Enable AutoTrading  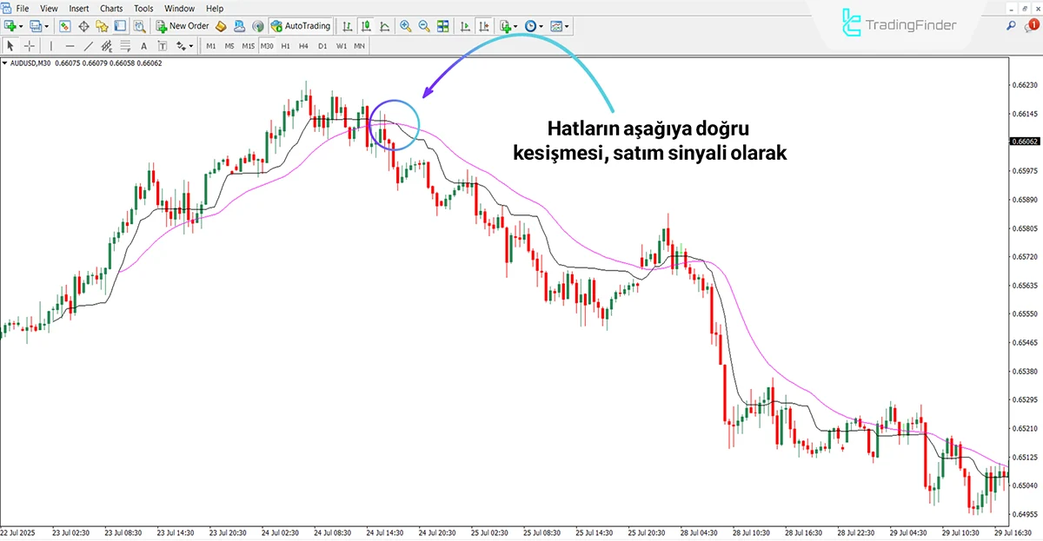point(300,26)
